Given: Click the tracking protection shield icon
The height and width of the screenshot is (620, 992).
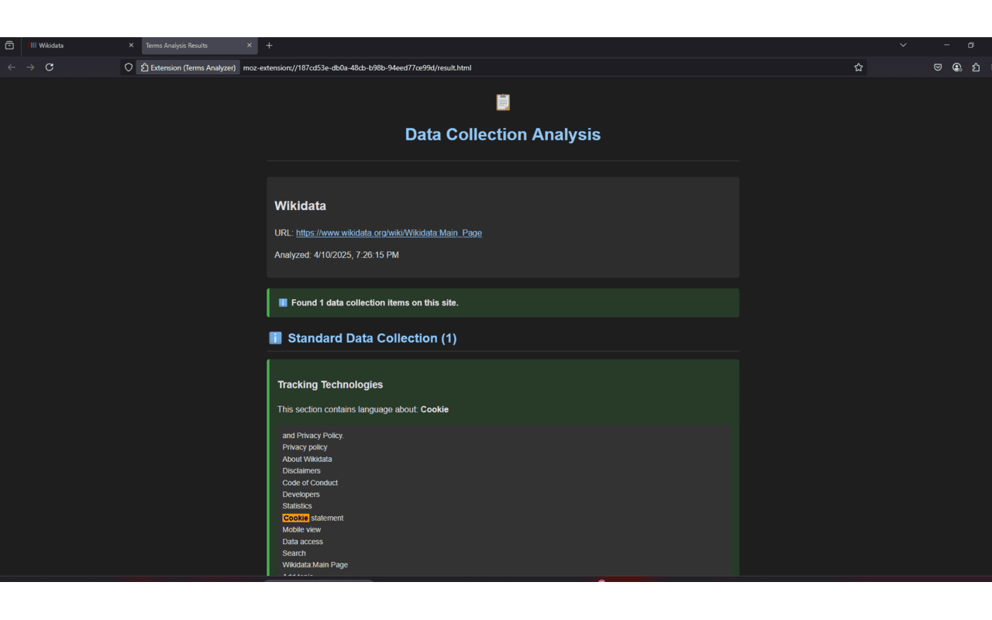Looking at the screenshot, I should pyautogui.click(x=129, y=67).
